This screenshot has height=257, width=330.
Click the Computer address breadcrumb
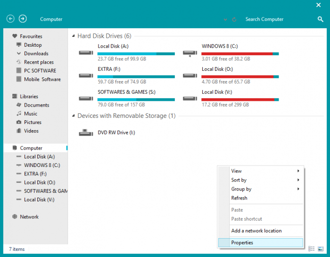[x=51, y=19]
